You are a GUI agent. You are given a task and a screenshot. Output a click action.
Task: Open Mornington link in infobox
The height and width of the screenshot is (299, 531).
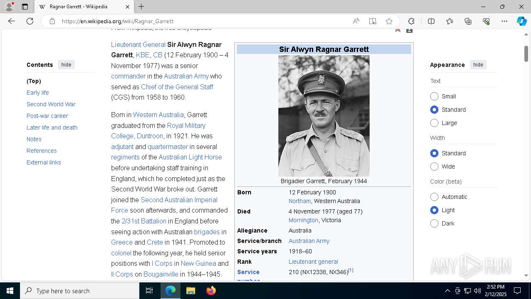[x=303, y=220]
